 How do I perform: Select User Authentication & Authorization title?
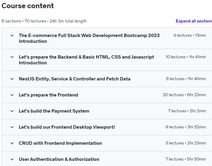[x=59, y=159]
